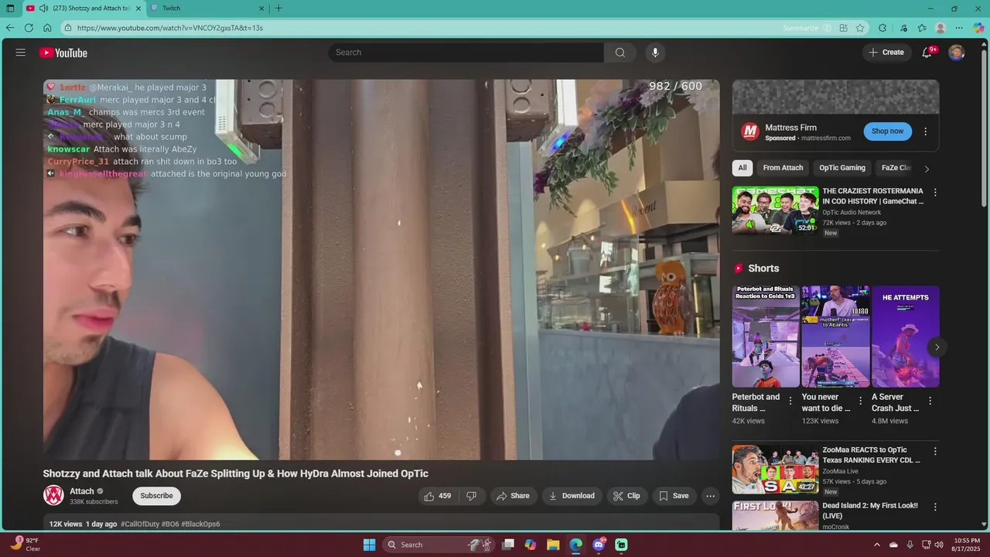
Task: Go to YouTube home via logo
Action: click(x=63, y=53)
